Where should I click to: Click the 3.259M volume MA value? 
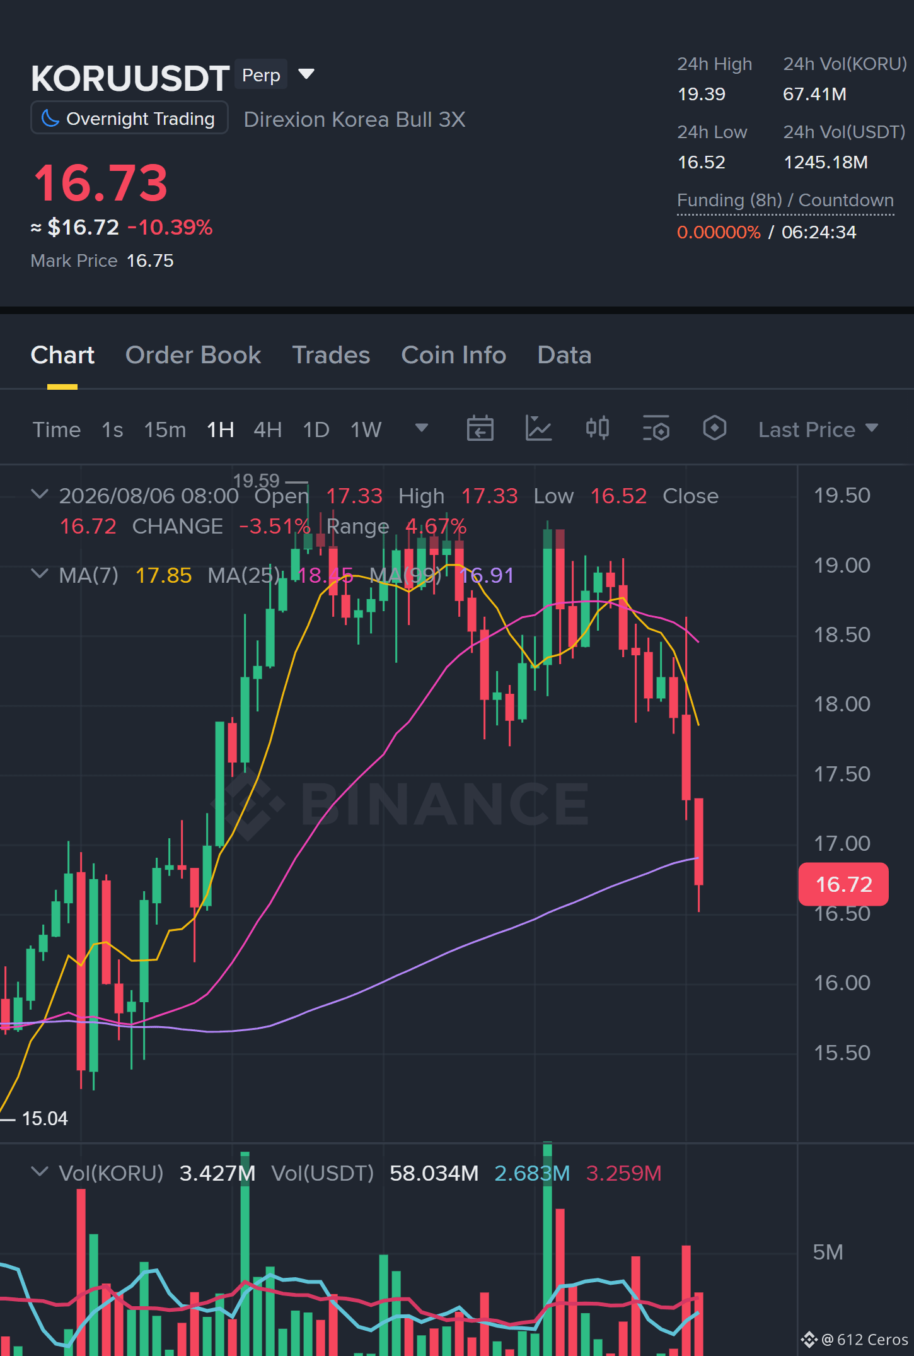pyautogui.click(x=623, y=1173)
